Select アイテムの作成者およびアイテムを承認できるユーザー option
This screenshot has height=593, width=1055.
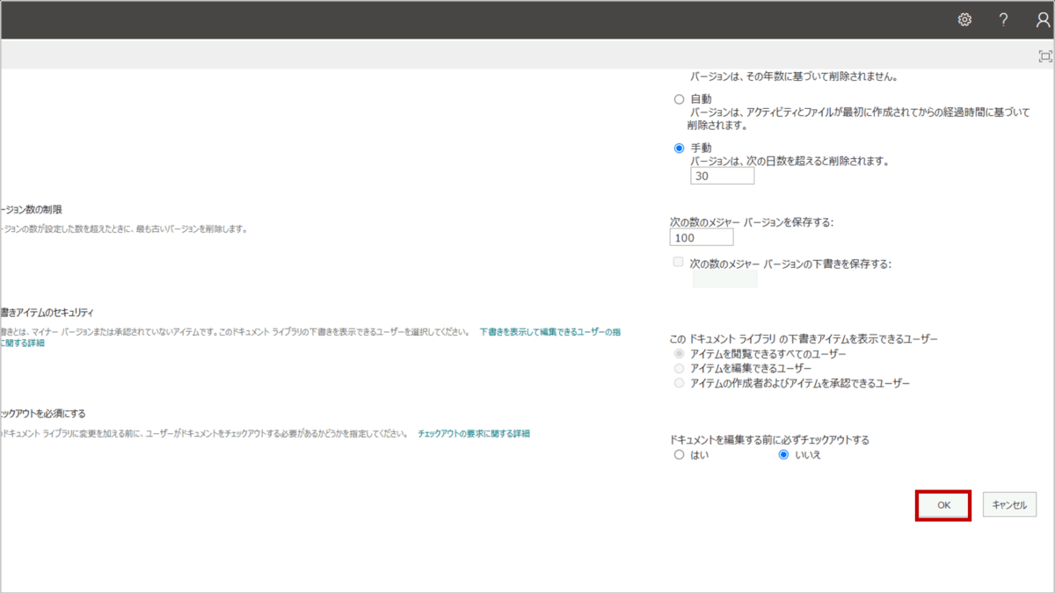coord(679,383)
